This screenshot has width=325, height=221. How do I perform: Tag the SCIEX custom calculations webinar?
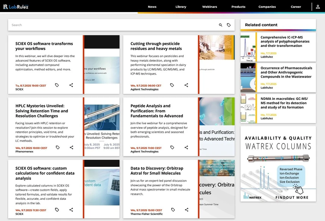tap(57, 210)
